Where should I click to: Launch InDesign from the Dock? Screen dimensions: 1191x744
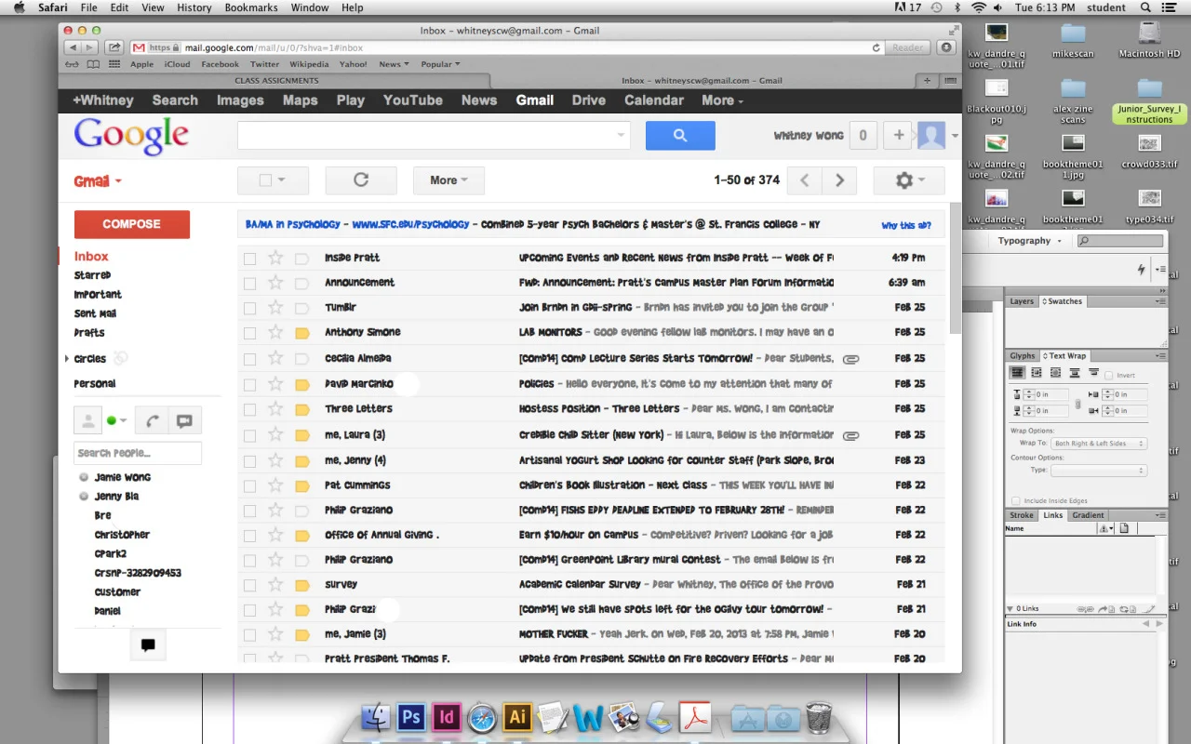[447, 717]
